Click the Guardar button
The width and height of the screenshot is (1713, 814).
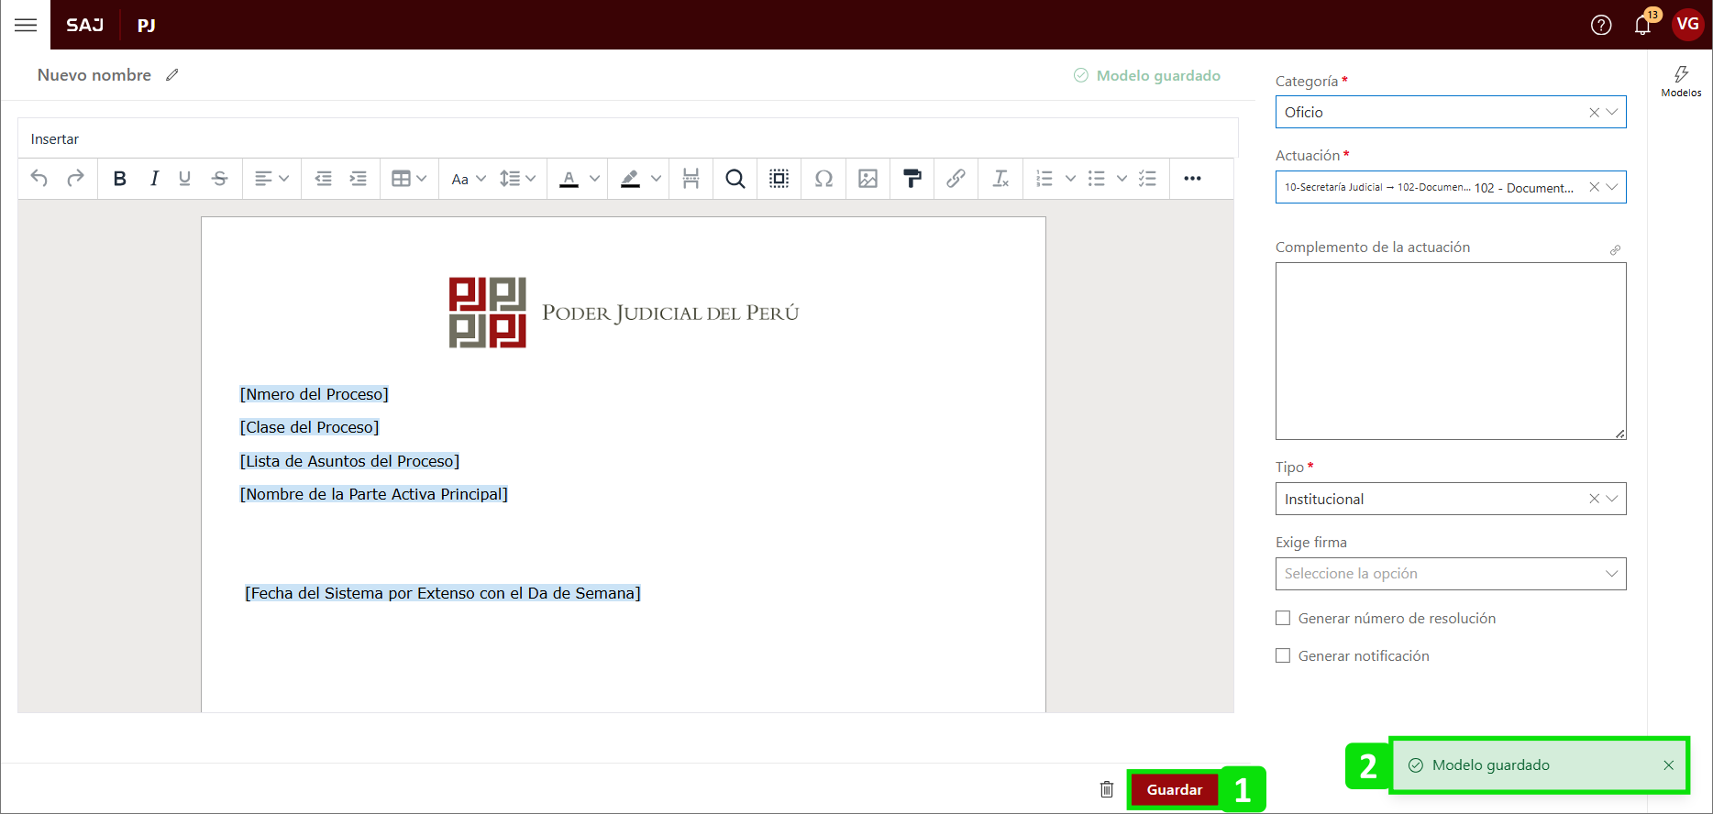[1174, 789]
